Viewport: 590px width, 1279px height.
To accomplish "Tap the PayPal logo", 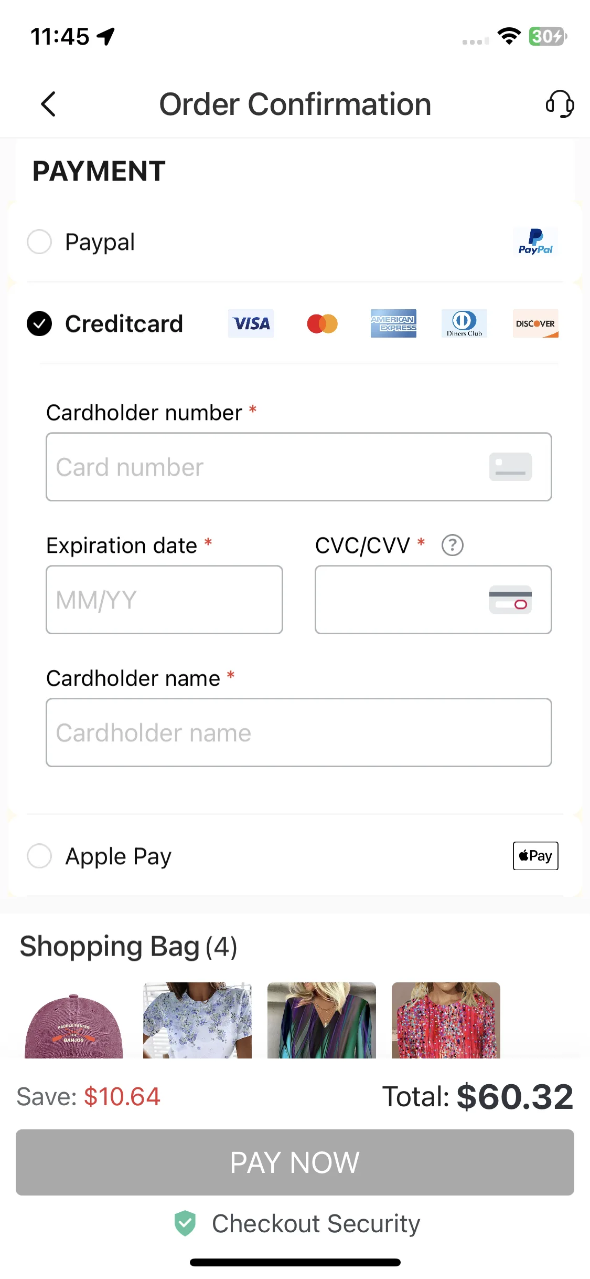I will [x=535, y=242].
